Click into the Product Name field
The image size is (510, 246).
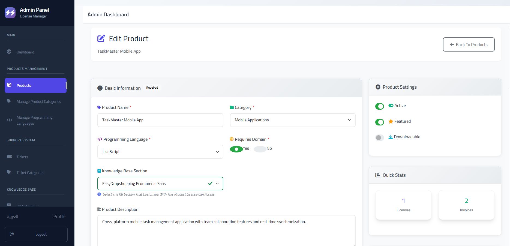tap(160, 120)
